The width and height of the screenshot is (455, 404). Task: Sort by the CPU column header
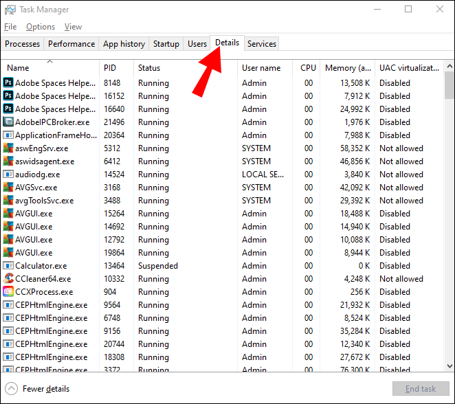[x=307, y=68]
